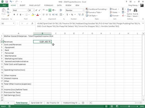Open Conditional Formatting menu
The image size is (145, 108).
coord(97,9)
